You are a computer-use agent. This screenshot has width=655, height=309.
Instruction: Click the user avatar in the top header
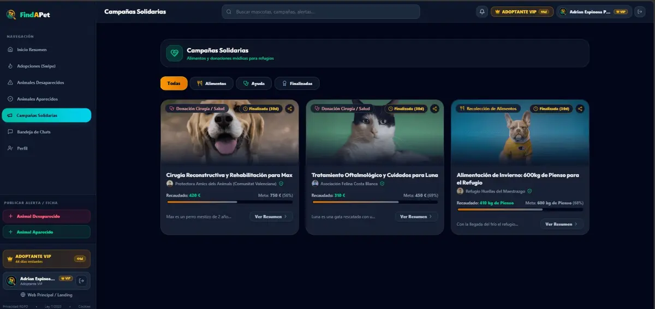pos(562,11)
